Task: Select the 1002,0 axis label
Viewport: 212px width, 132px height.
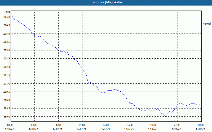Action: coord(6,67)
